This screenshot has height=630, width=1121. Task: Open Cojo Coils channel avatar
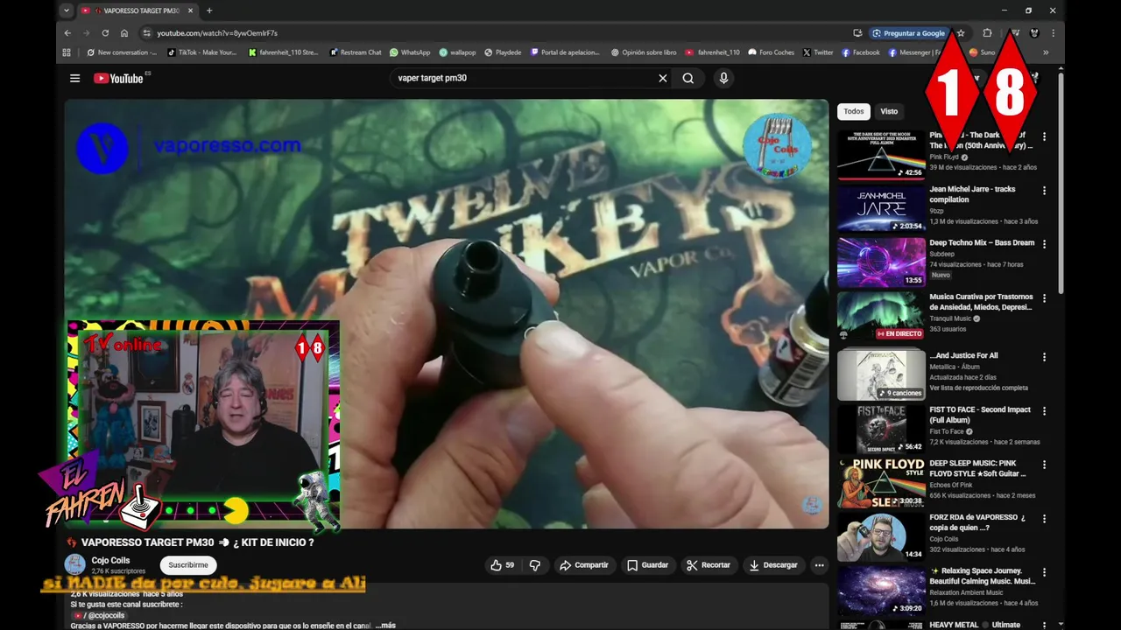tap(75, 565)
